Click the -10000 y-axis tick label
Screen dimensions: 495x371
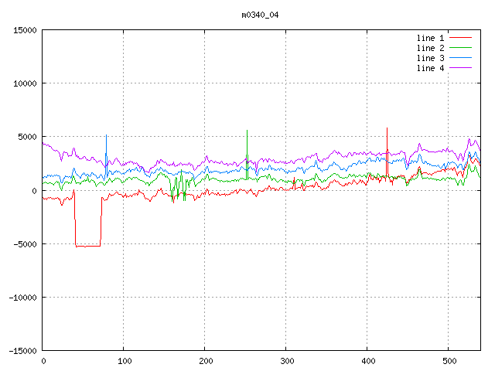pos(22,298)
